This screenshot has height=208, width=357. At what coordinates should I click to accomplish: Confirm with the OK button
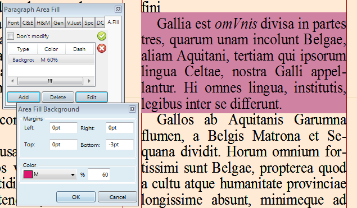coord(76,197)
